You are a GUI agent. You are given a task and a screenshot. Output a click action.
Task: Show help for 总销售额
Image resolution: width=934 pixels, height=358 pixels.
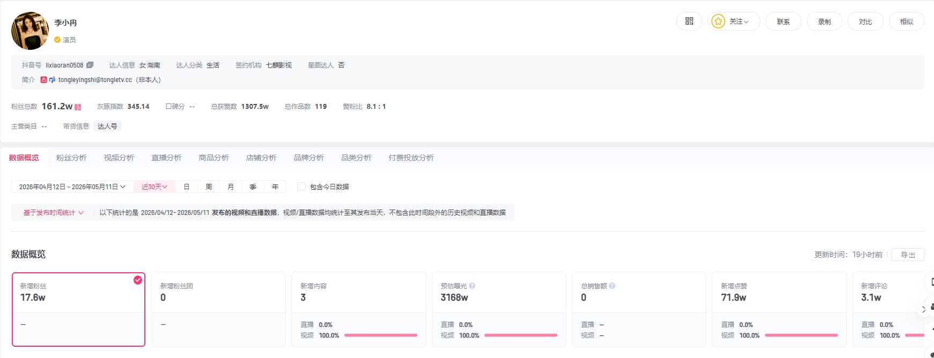(612, 286)
